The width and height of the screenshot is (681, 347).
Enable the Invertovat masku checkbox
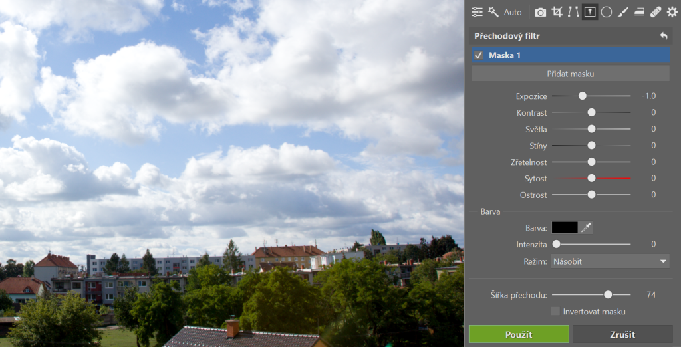tap(555, 312)
